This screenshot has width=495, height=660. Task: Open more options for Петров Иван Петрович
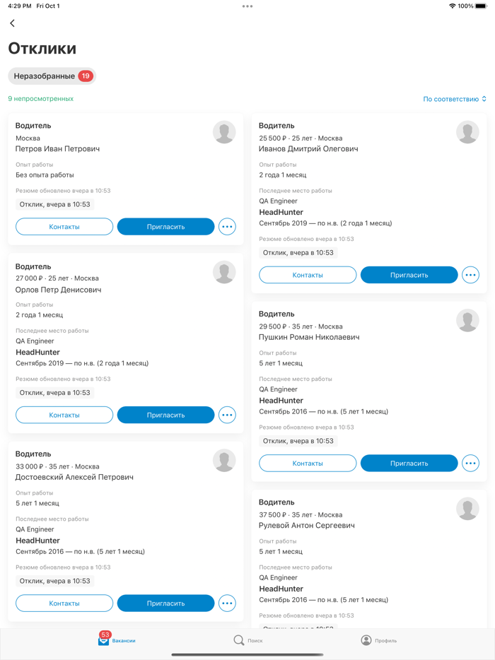pos(227,227)
